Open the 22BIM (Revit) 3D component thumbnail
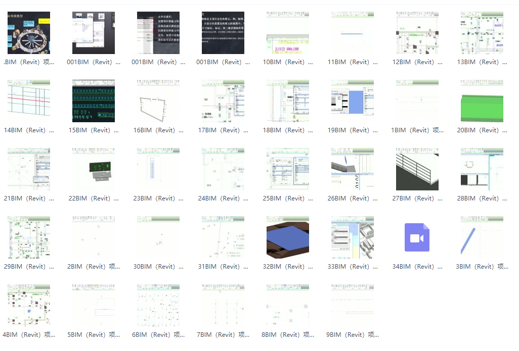519x351 pixels. [x=94, y=169]
